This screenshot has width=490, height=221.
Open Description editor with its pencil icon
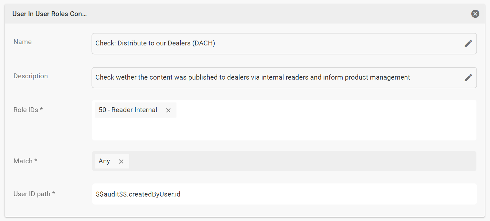click(x=468, y=78)
